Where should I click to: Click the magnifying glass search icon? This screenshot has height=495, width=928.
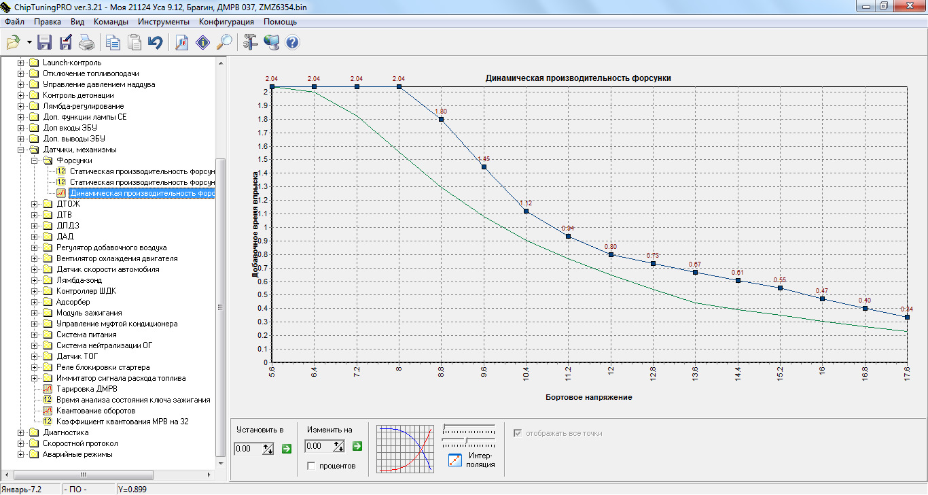click(224, 43)
